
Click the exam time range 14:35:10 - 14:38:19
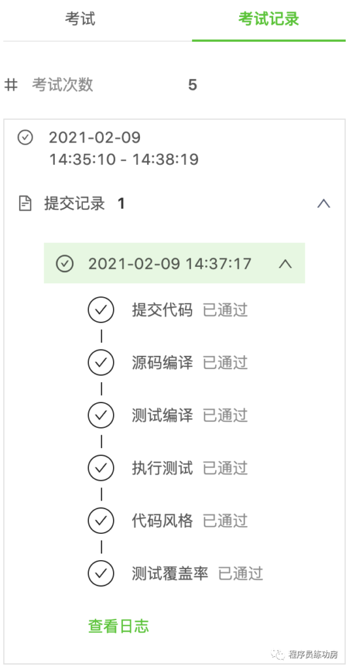click(x=124, y=160)
